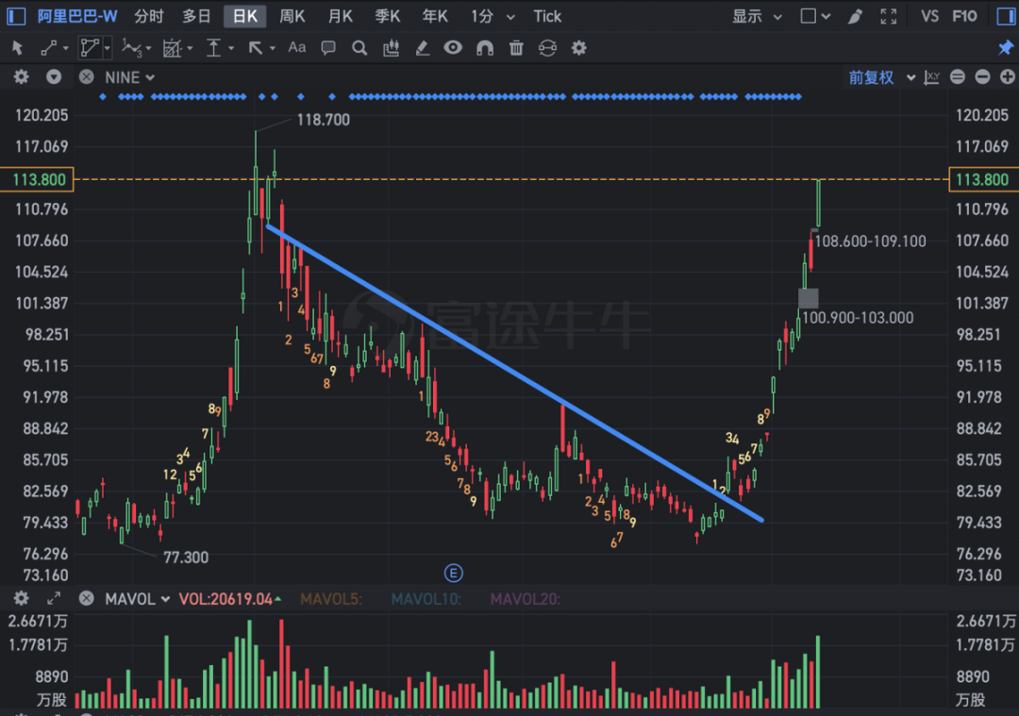Select the arrow cursor tool
Viewport: 1019px width, 716px height.
click(18, 48)
